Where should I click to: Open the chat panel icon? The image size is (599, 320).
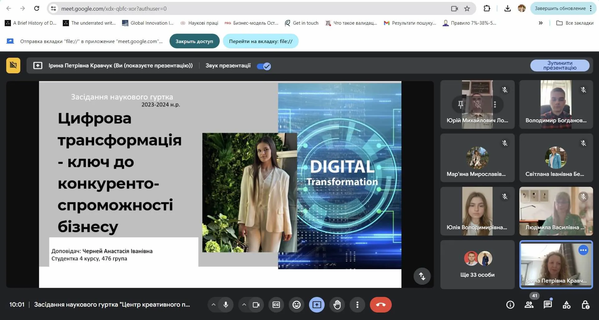[x=547, y=305]
